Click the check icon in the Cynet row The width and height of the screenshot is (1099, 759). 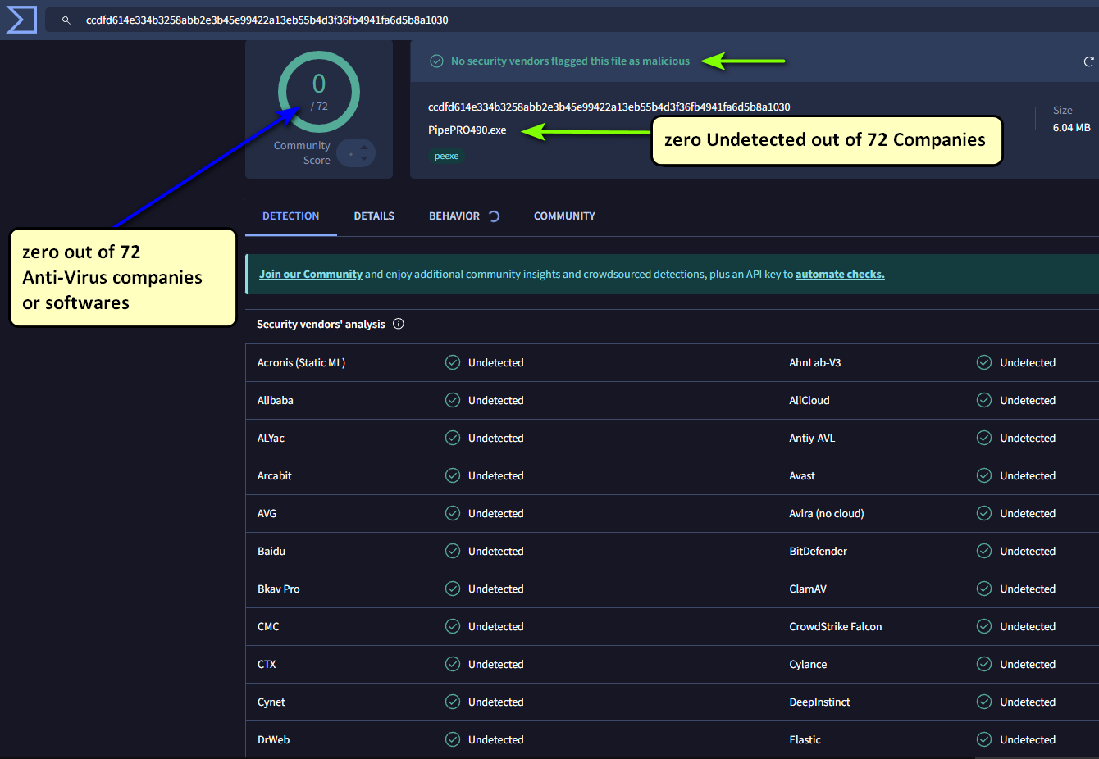click(x=453, y=702)
